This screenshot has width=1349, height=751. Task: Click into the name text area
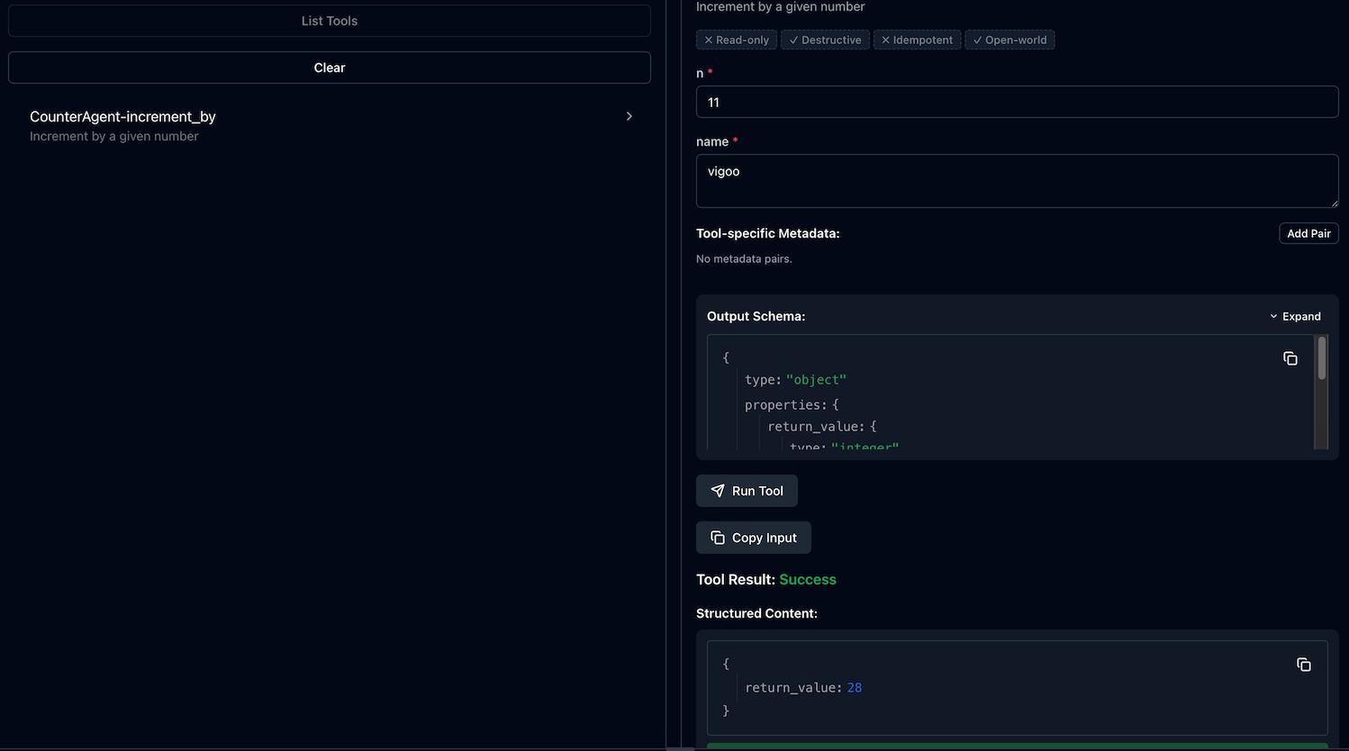pyautogui.click(x=1017, y=180)
